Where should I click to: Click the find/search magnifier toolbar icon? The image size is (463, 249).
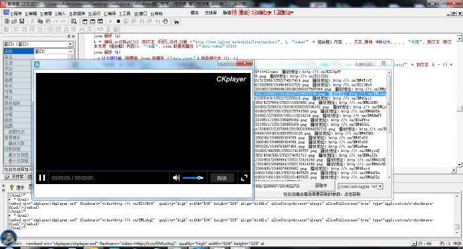point(74,21)
